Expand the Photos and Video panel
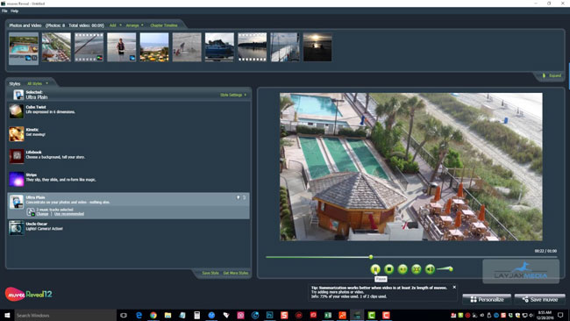The height and width of the screenshot is (321, 570). pos(552,75)
